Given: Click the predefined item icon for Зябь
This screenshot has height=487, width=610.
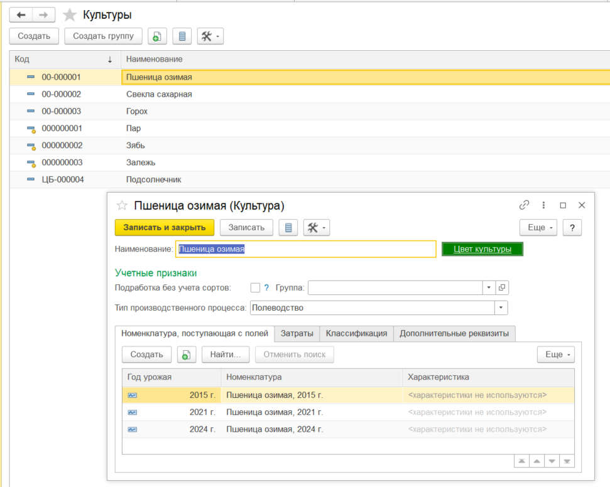Looking at the screenshot, I should (31, 146).
